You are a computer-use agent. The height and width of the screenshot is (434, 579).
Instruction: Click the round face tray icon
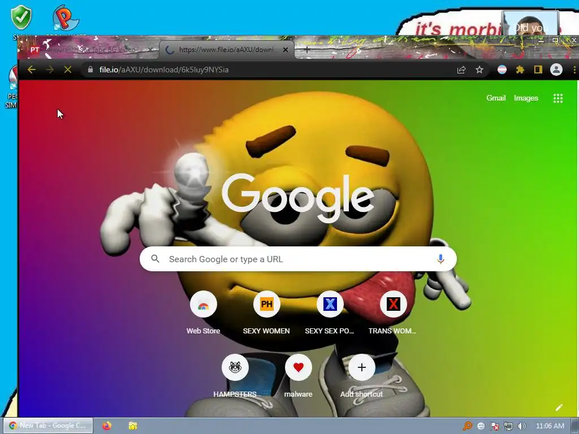click(481, 426)
